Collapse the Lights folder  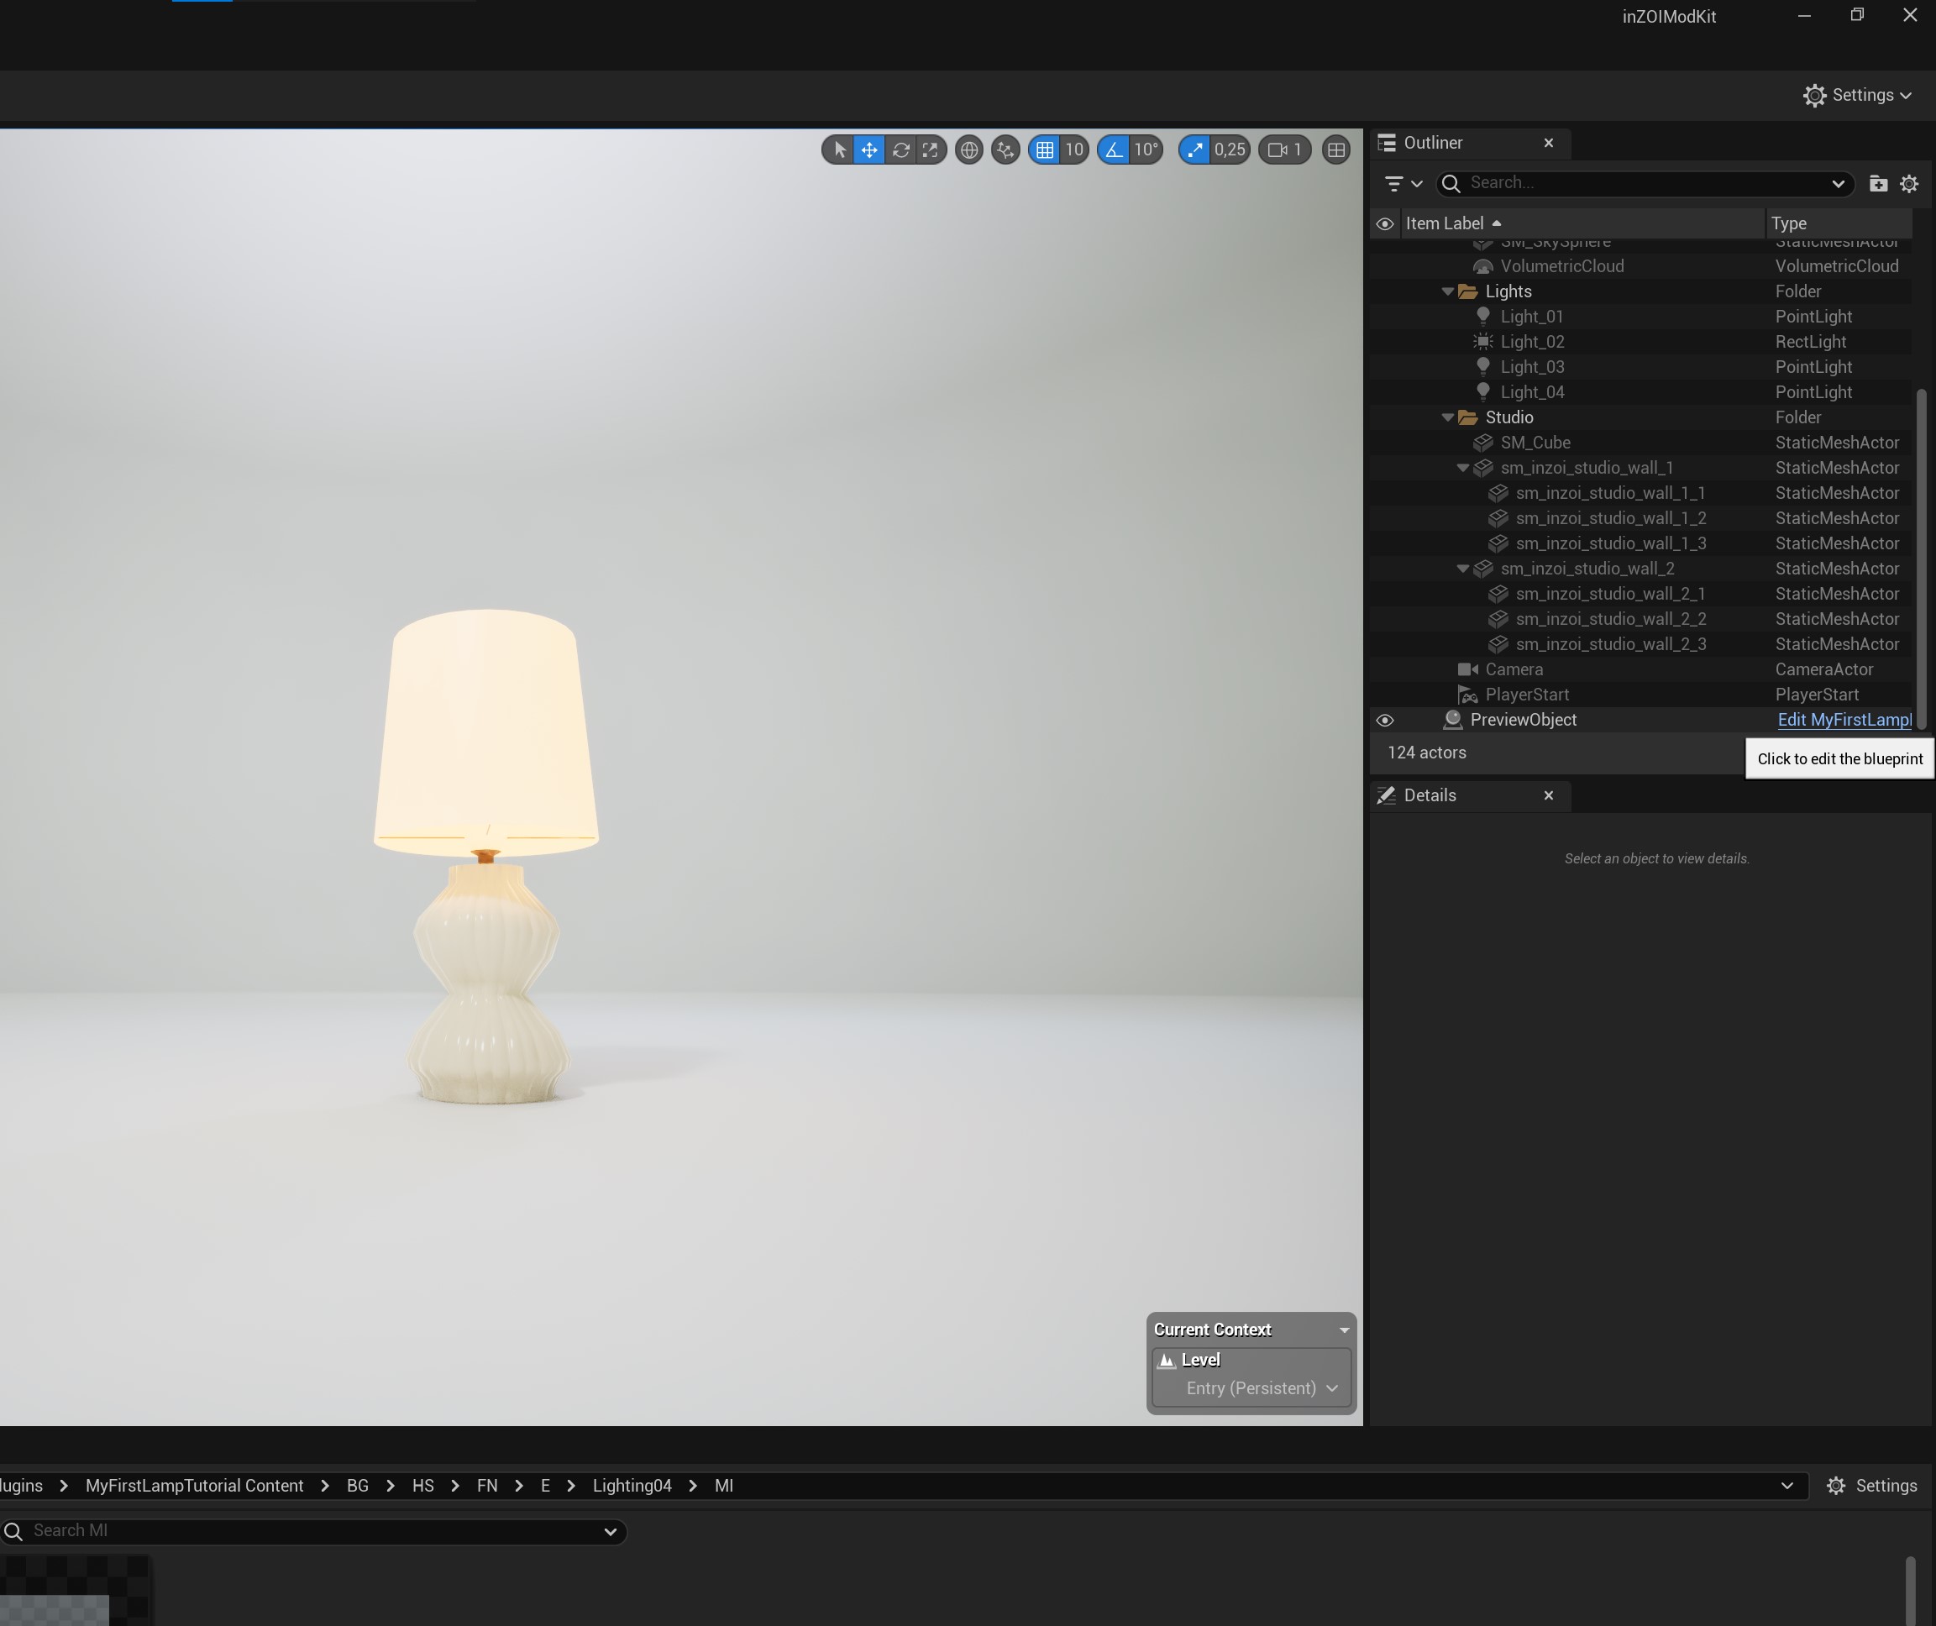1447,291
